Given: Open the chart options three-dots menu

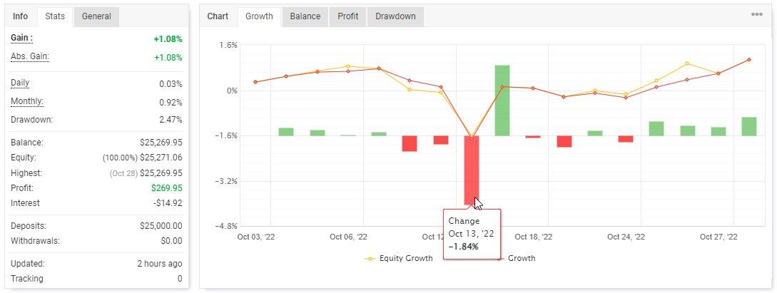Looking at the screenshot, I should 757,14.
